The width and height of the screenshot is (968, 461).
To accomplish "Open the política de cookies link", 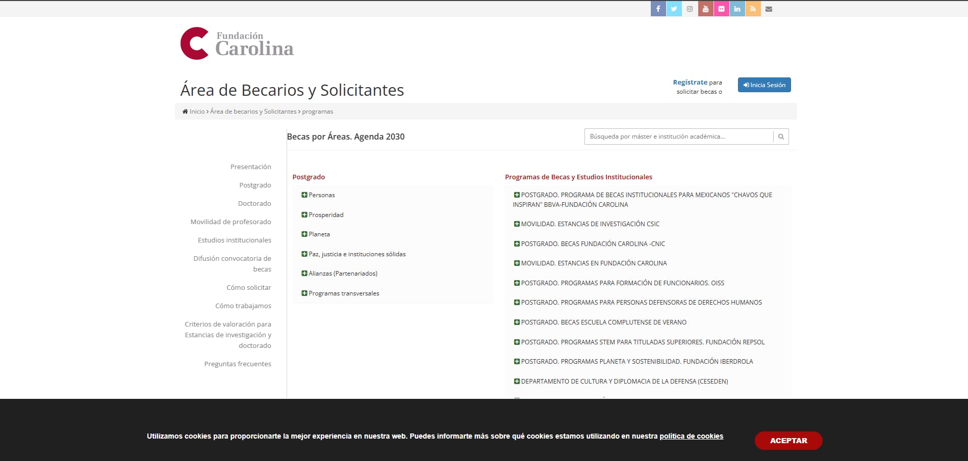I will [691, 436].
